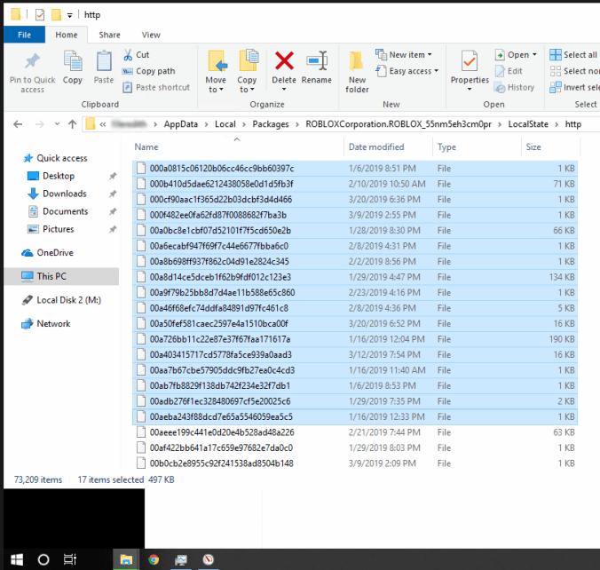Click the Cut scissors button
This screenshot has width=600, height=570.
pyautogui.click(x=136, y=55)
